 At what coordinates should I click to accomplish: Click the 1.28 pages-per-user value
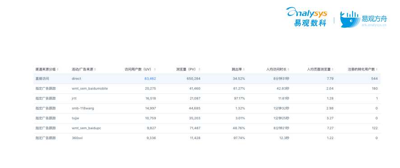330,98
